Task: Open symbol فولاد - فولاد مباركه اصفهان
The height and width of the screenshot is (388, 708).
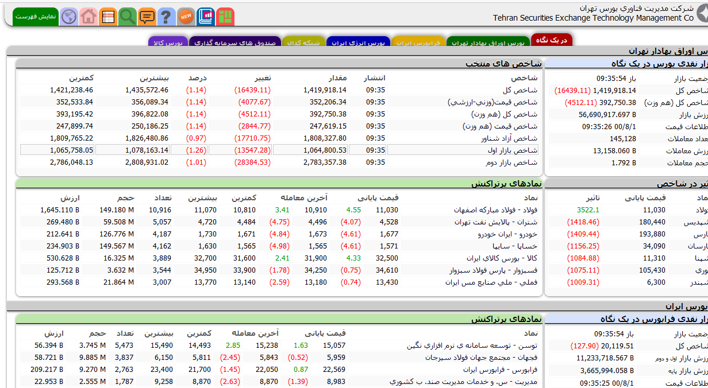Action: coord(495,210)
